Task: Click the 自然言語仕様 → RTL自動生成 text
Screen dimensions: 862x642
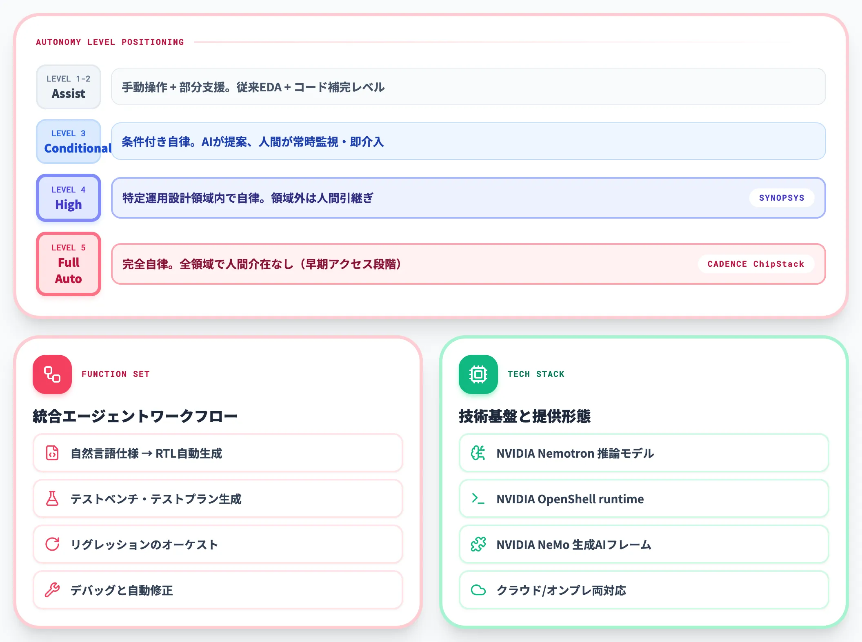Action: [146, 454]
